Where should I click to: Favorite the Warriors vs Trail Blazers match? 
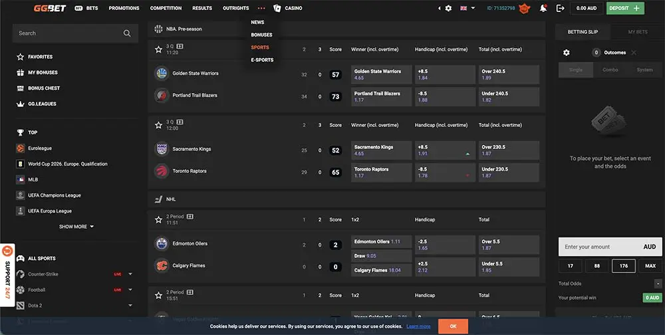click(158, 49)
